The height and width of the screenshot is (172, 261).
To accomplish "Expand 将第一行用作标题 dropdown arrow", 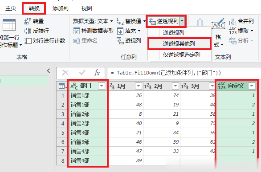I will pos(20,45).
